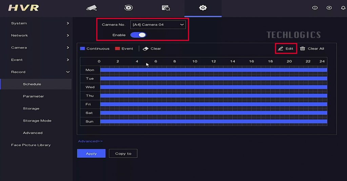Open the camera live view icon
The width and height of the screenshot is (347, 181).
[91, 8]
